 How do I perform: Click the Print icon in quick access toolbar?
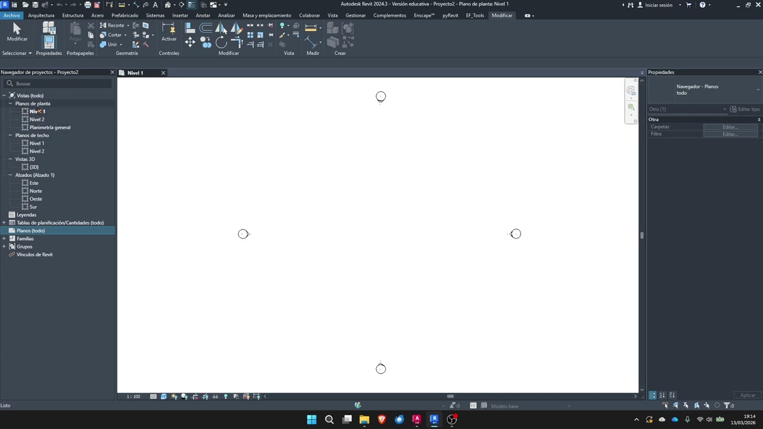tap(88, 5)
